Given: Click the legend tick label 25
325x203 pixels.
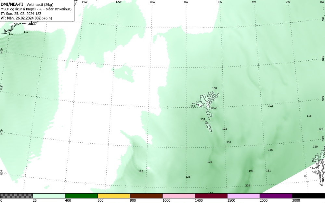Looking at the screenshot, I should (35, 200).
